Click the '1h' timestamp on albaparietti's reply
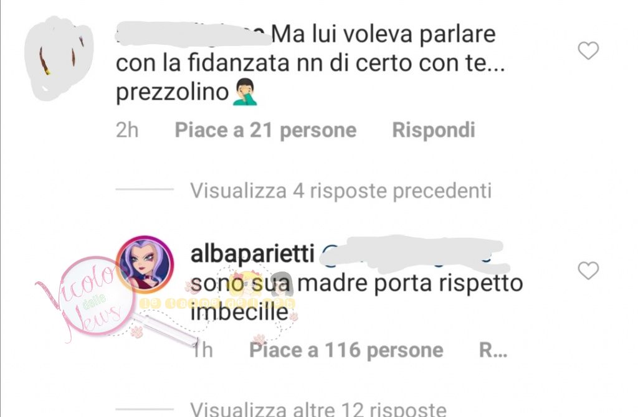This screenshot has width=638, height=417. (202, 350)
